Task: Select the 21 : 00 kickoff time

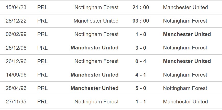Action: click(141, 7)
